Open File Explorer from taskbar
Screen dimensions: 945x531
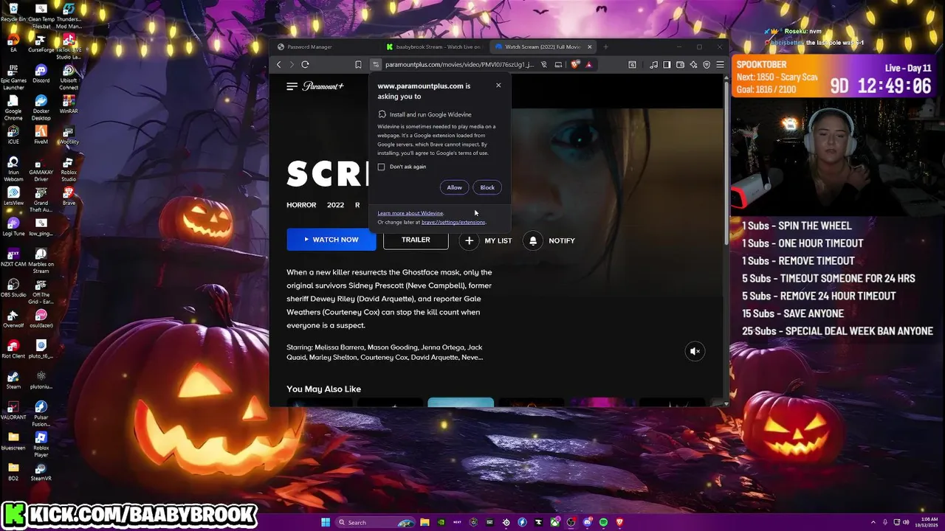point(425,522)
